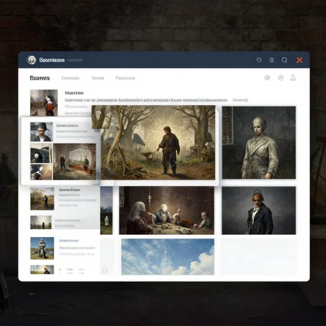The height and width of the screenshot is (326, 326).
Task: Open the blue cloudy sky painting
Action: 167,257
